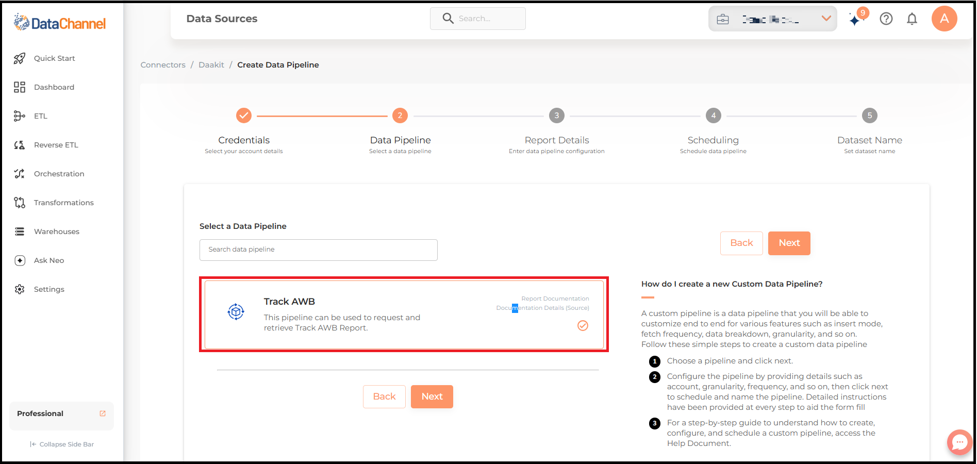Click the 'Data Sources' page title
The height and width of the screenshot is (464, 977).
(222, 19)
